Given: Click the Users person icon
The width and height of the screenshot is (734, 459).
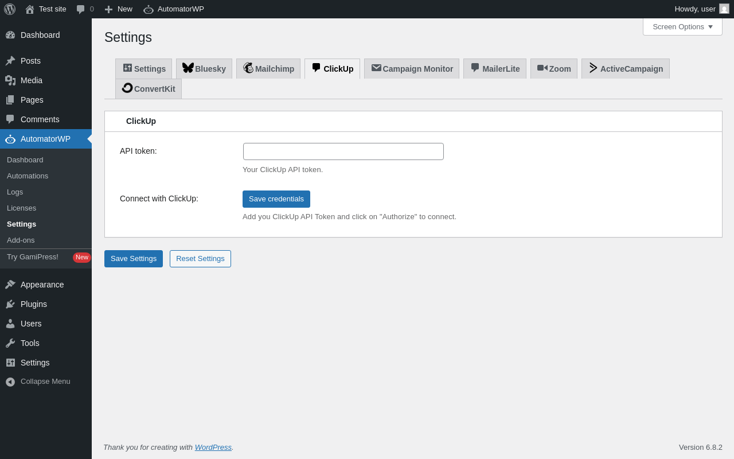Looking at the screenshot, I should [10, 324].
